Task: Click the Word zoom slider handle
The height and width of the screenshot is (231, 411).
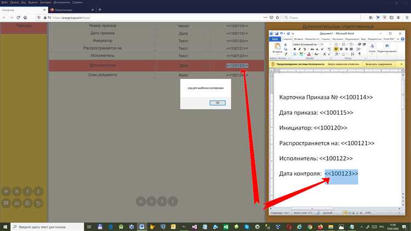Action: 390,213
